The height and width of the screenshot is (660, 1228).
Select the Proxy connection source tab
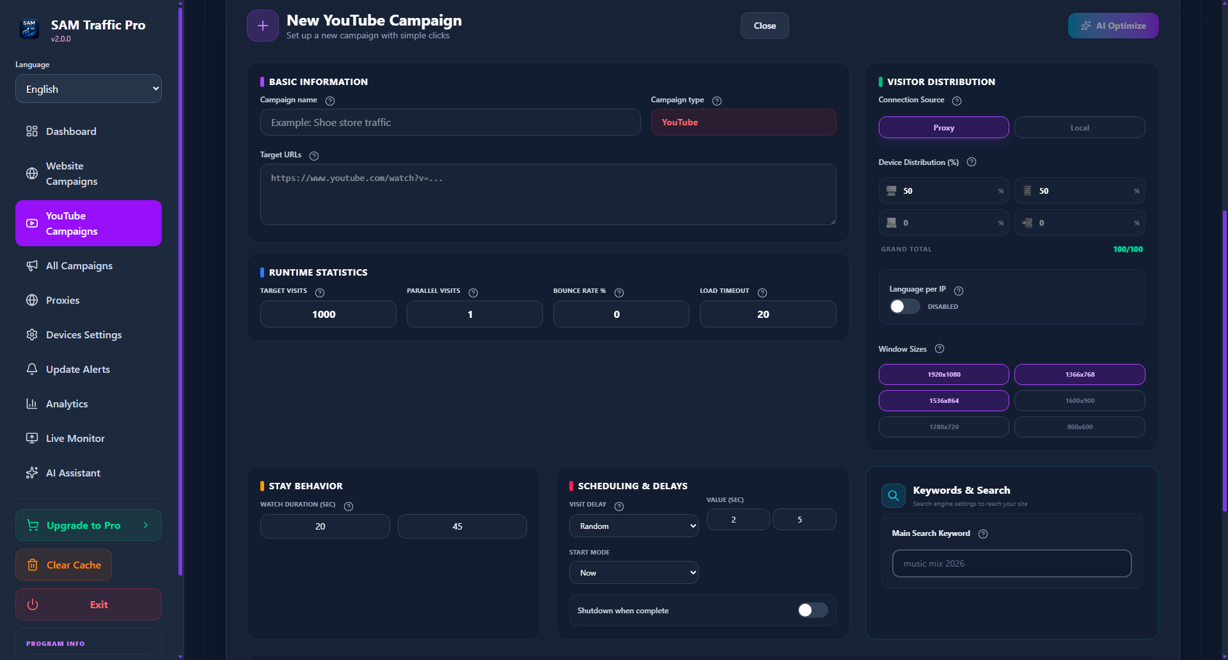[943, 127]
